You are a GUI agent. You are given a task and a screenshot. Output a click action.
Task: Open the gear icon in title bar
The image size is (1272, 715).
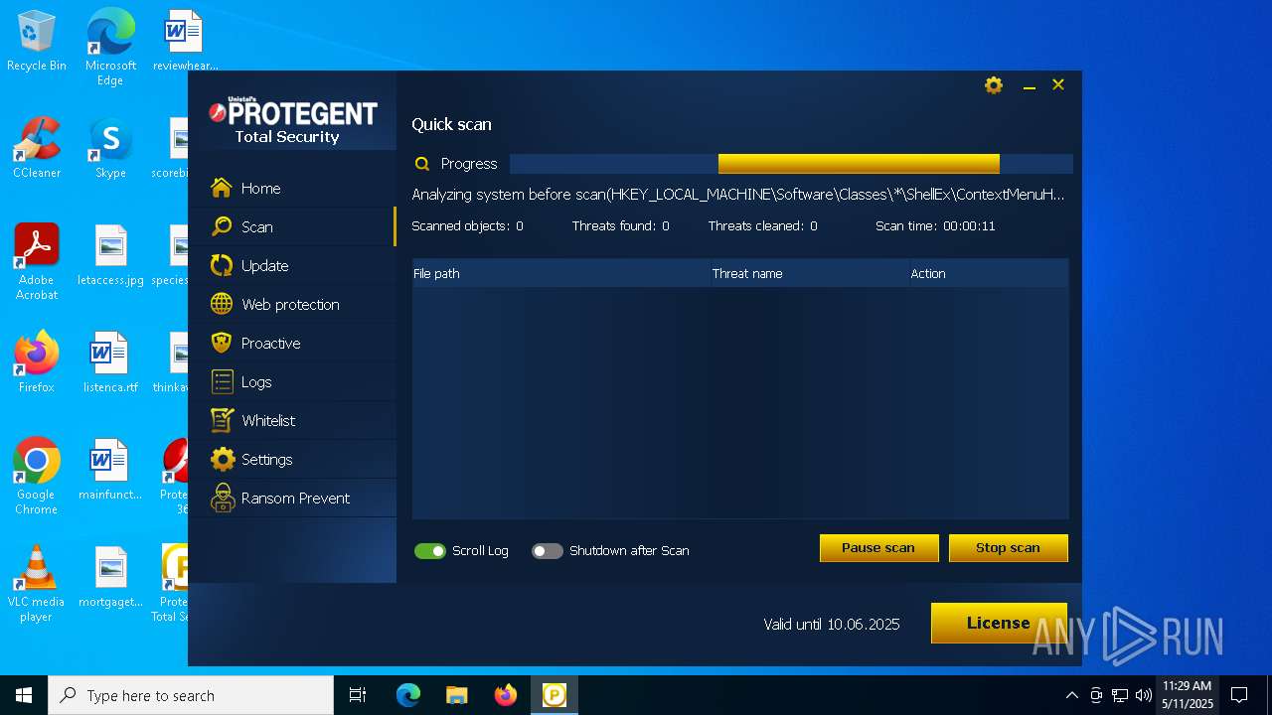(x=994, y=85)
